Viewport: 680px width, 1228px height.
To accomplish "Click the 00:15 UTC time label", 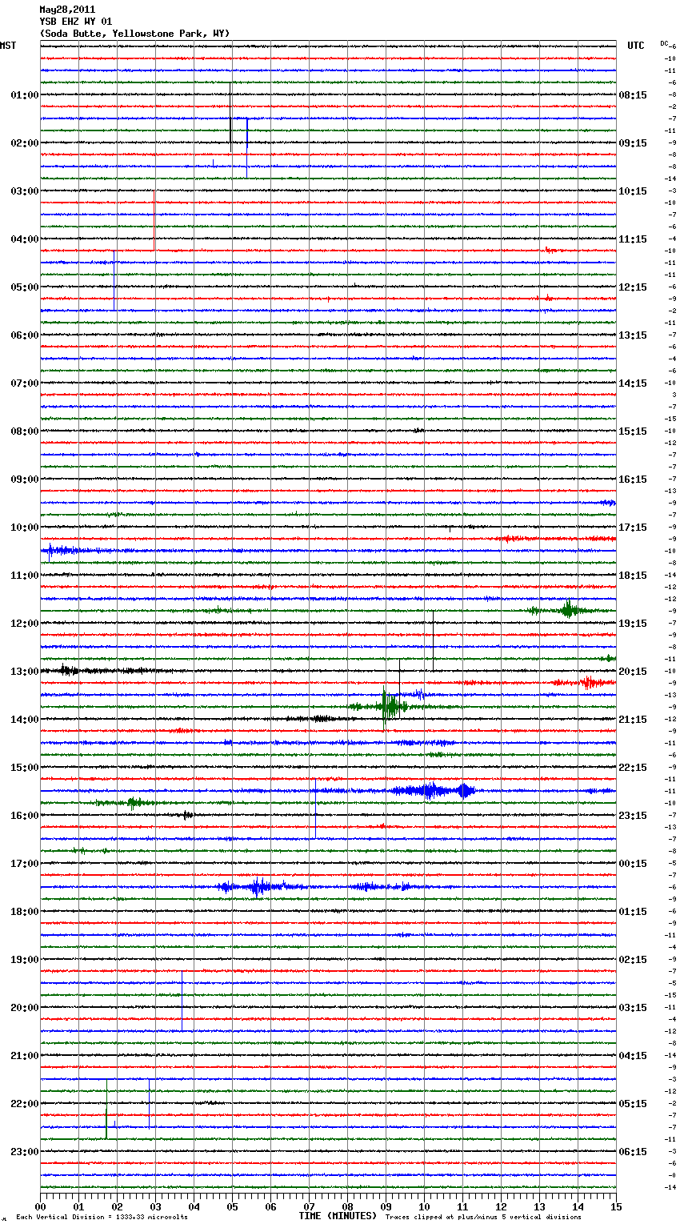I will (633, 864).
